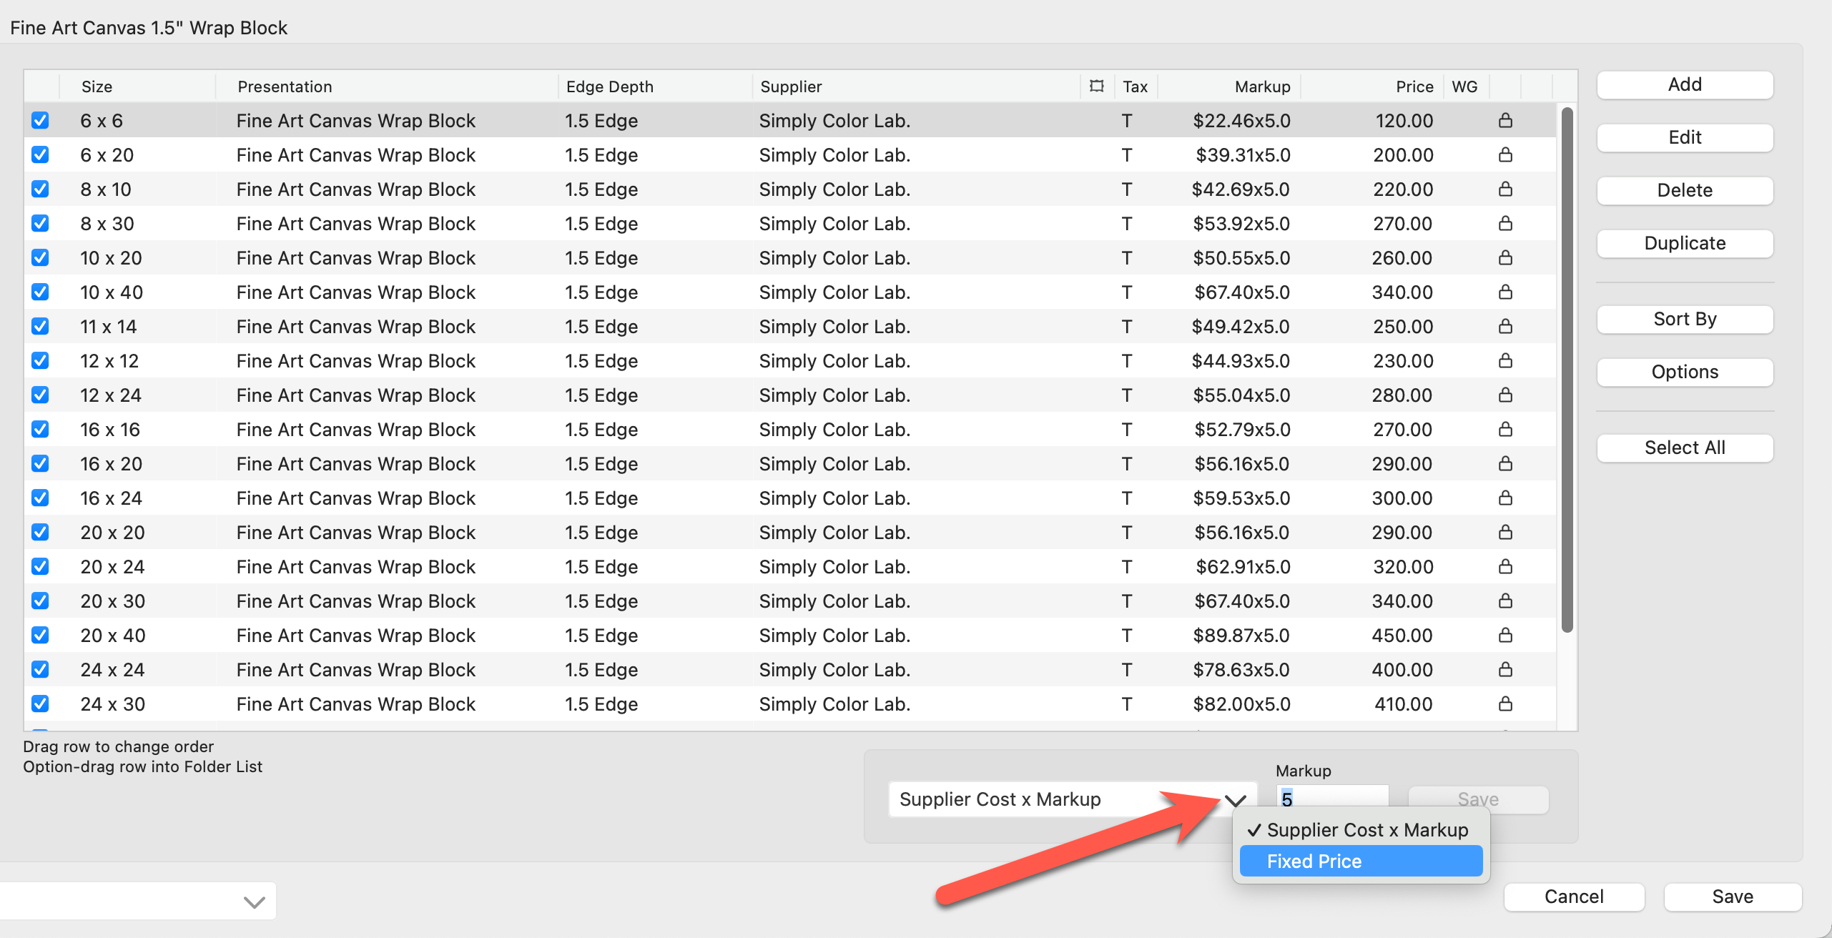Toggle the lock icon for the 11 x 14 row
Viewport: 1832px width, 938px height.
(1505, 326)
